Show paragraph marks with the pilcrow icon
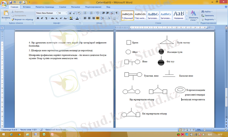The image size is (228, 137). point(117,13)
